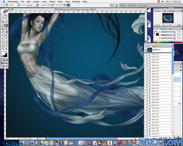Click the history snapshot thumbnail
The image size is (183, 146).
(x=150, y=50)
